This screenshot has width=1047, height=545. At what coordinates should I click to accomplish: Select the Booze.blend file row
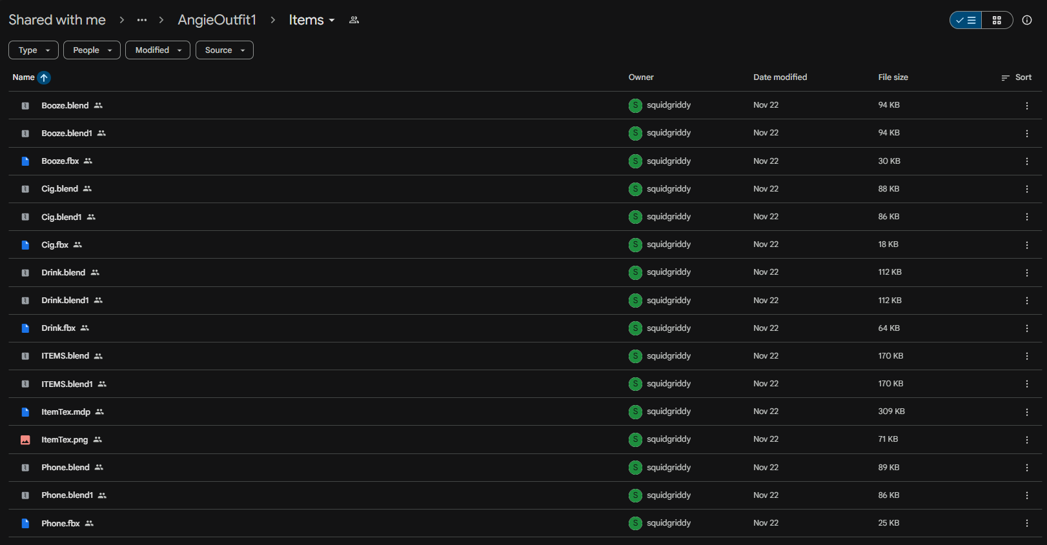[525, 106]
